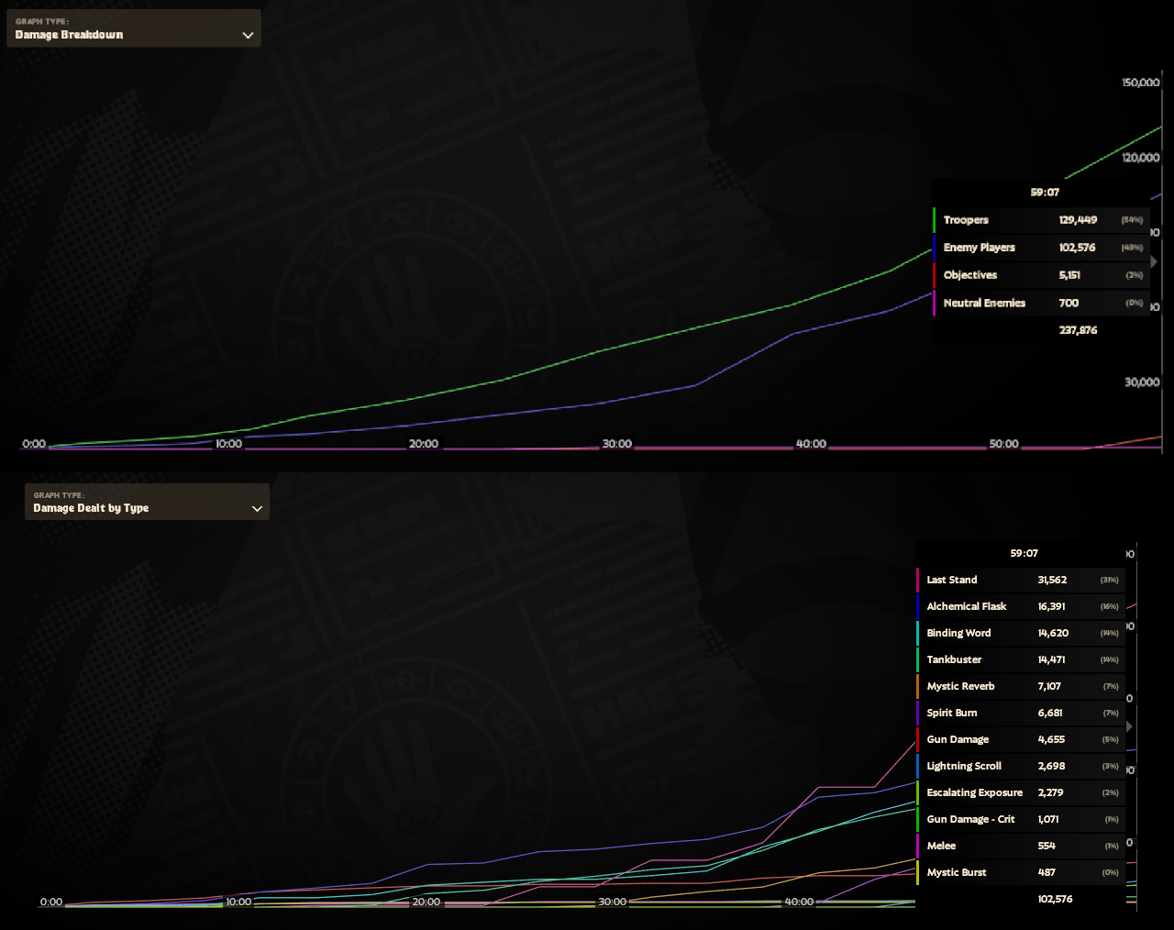Select the Escalating Exposure row label
Image resolution: width=1174 pixels, height=930 pixels.
[975, 792]
